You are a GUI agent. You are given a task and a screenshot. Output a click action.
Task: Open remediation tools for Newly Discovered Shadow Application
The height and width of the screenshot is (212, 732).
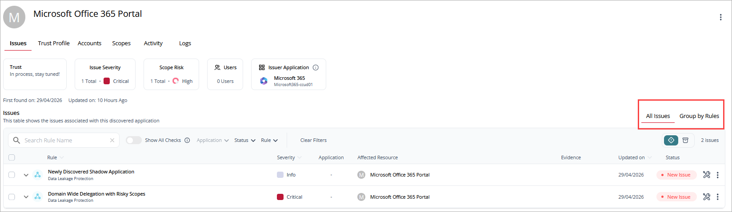coord(707,175)
